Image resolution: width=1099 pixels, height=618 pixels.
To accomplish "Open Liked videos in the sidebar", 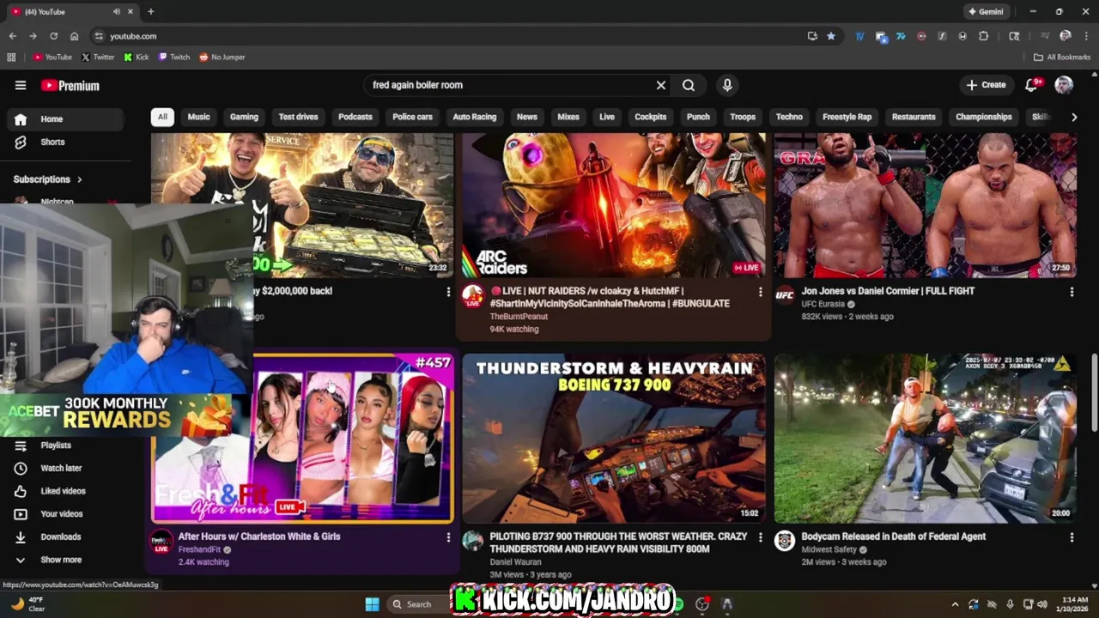I will tap(64, 491).
